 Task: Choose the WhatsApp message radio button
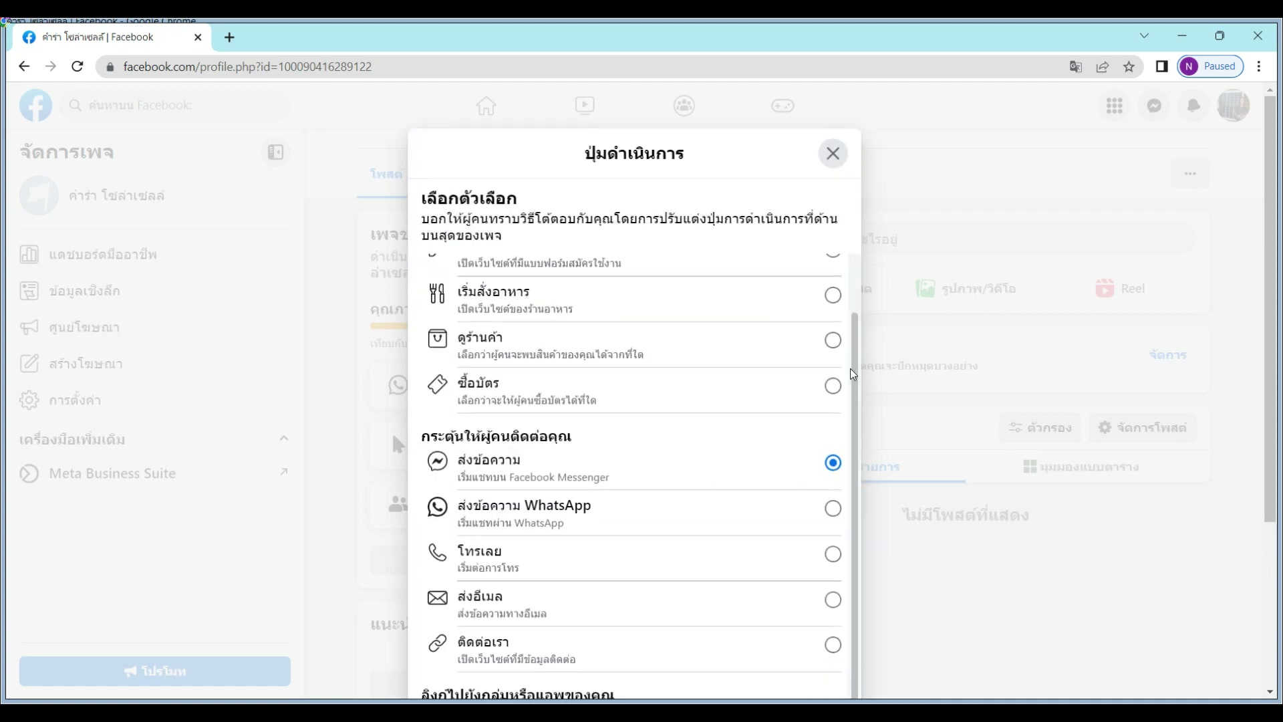[833, 509]
